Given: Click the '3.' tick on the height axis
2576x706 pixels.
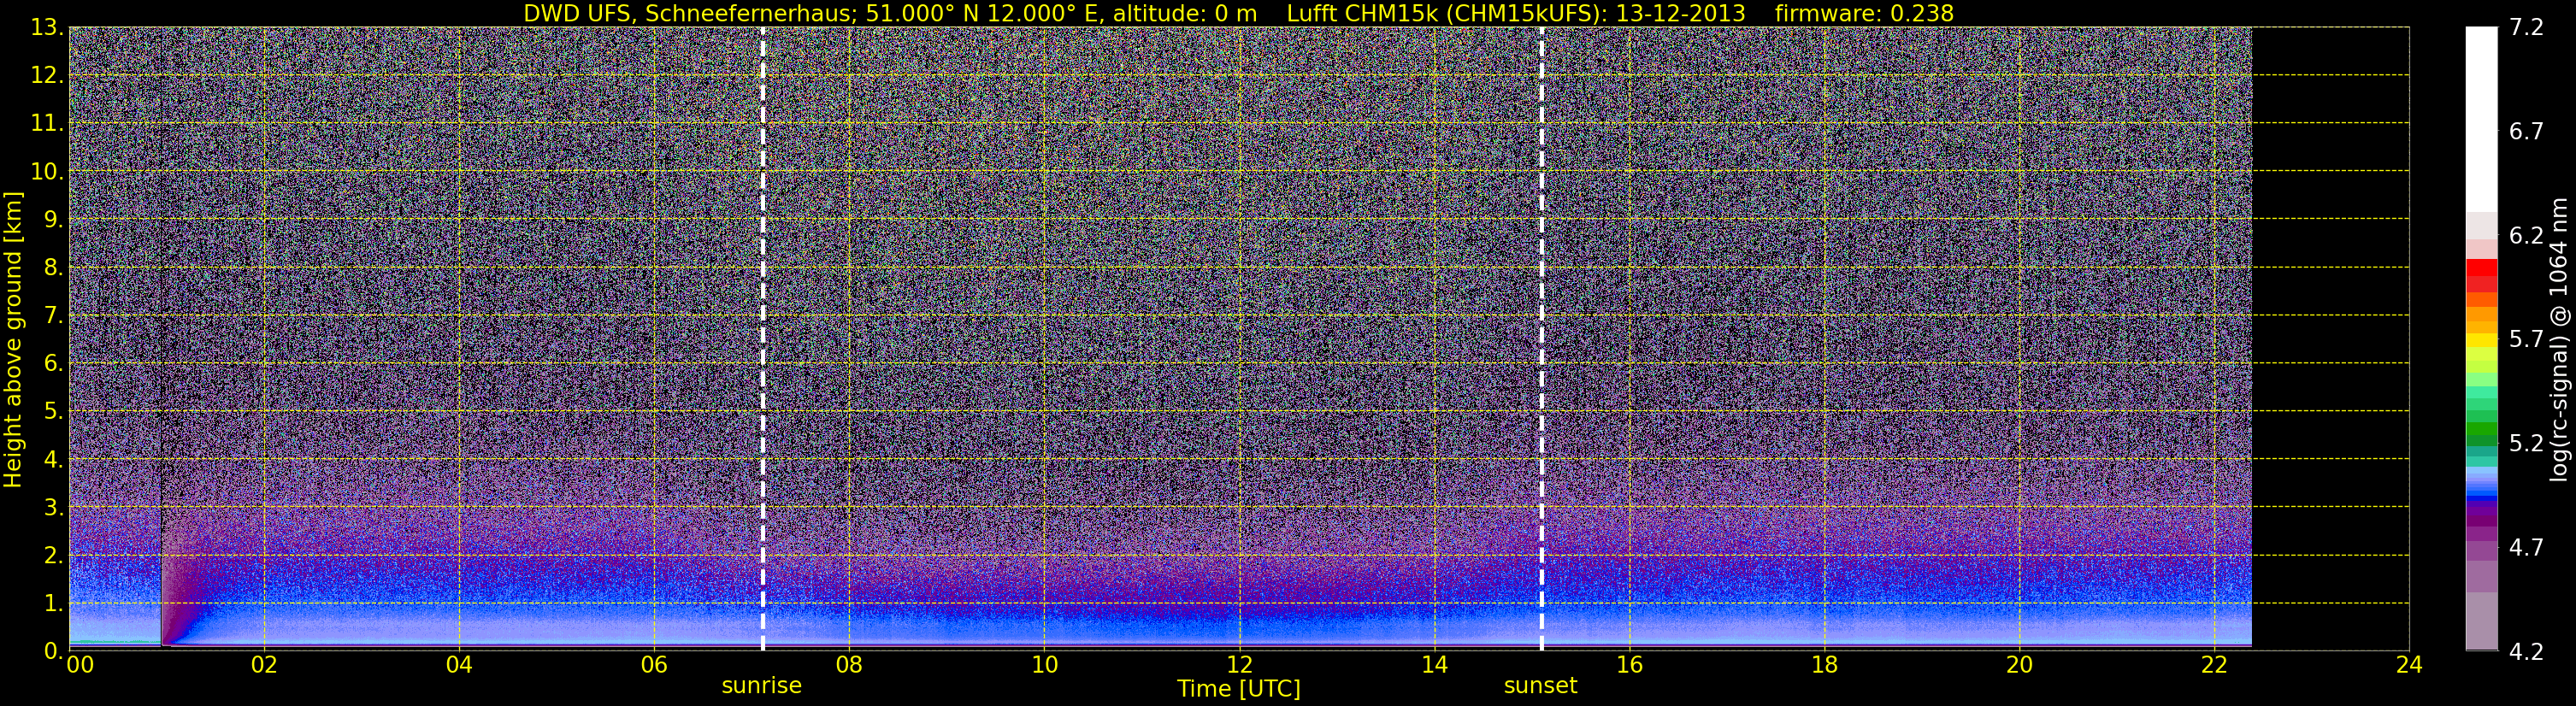Looking at the screenshot, I should click(x=54, y=507).
